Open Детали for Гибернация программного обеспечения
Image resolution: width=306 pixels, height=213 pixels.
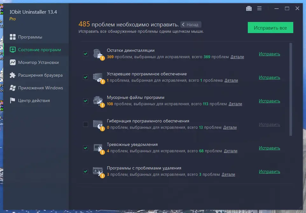230,127
